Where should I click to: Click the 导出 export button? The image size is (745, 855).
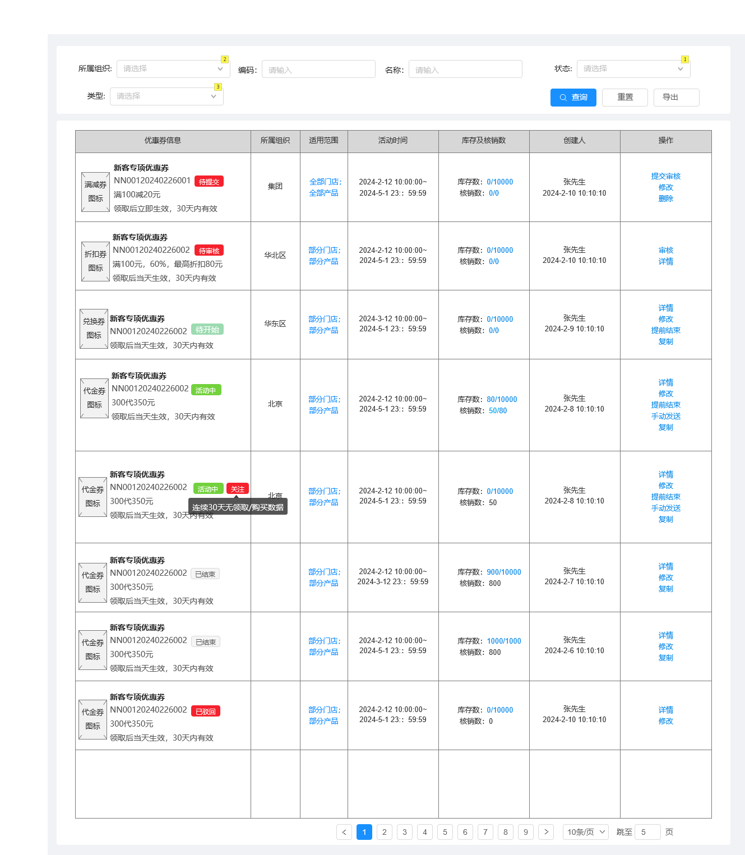pos(676,97)
